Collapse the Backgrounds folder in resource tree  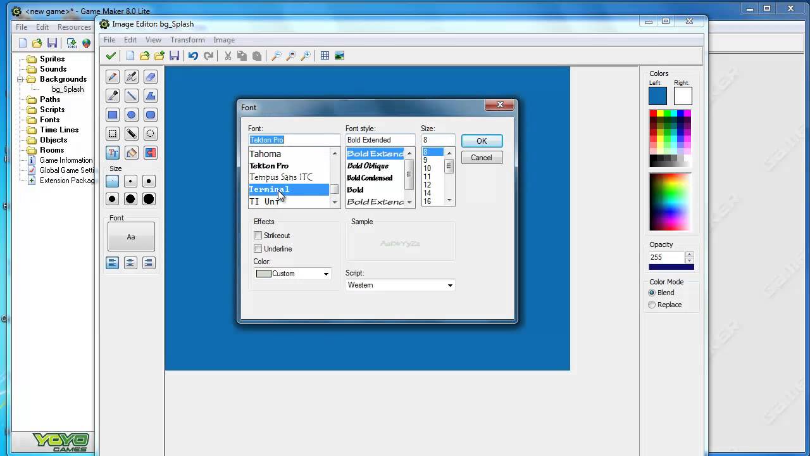[20, 79]
